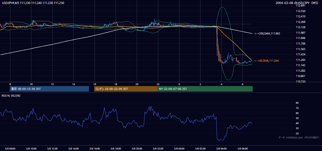Image resolution: width=322 pixels, height=151 pixels.
Task: Click hour label 18 under the price chart
Action: click(x=116, y=84)
